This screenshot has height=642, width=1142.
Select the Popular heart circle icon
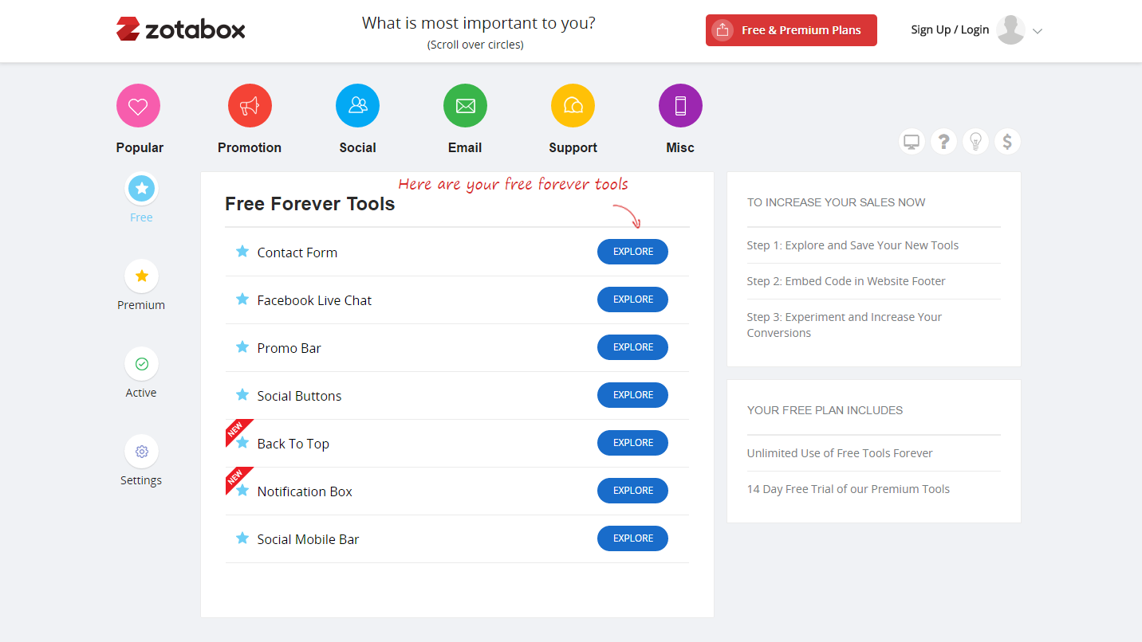(138, 106)
